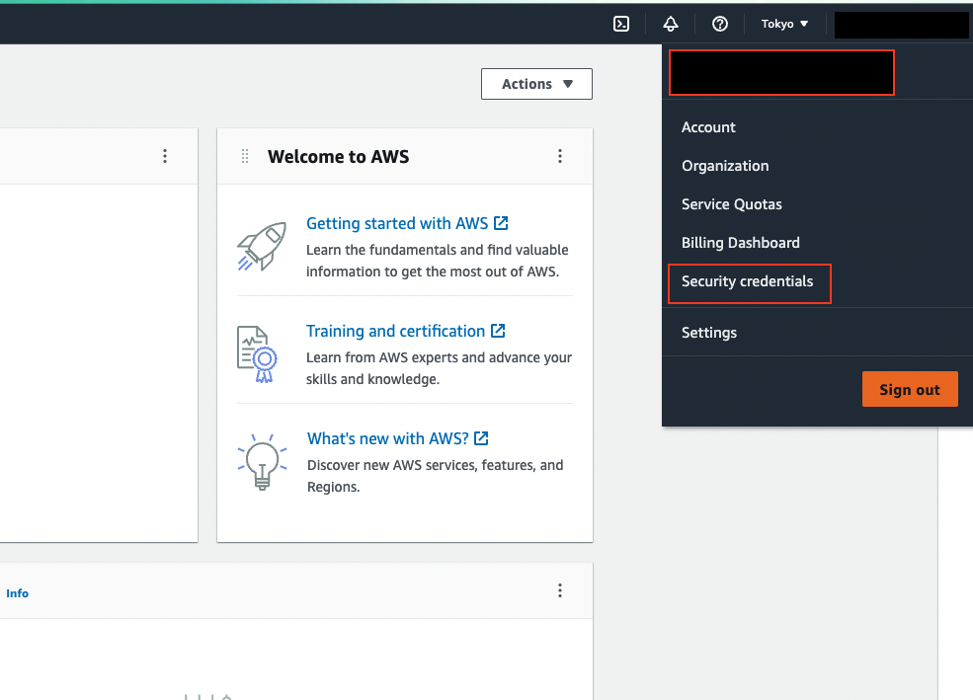Click the account name button in navbar
Screen dimensions: 973x700
pos(902,25)
